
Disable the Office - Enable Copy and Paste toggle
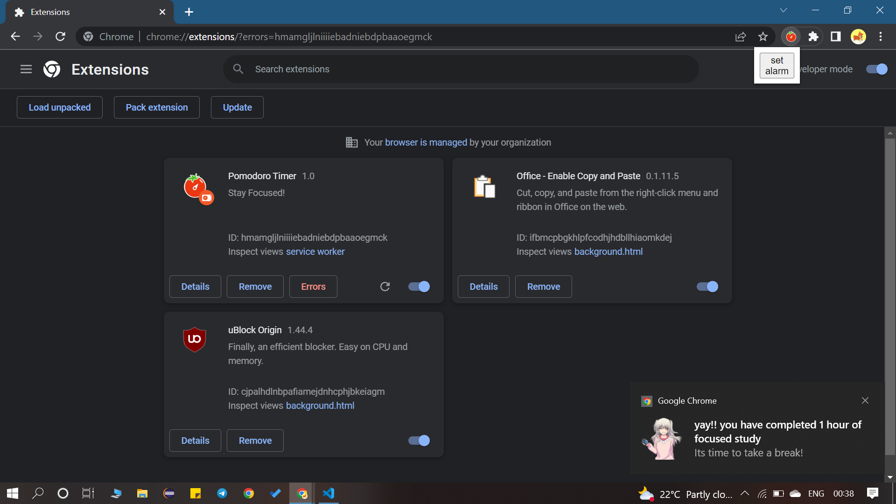707,287
